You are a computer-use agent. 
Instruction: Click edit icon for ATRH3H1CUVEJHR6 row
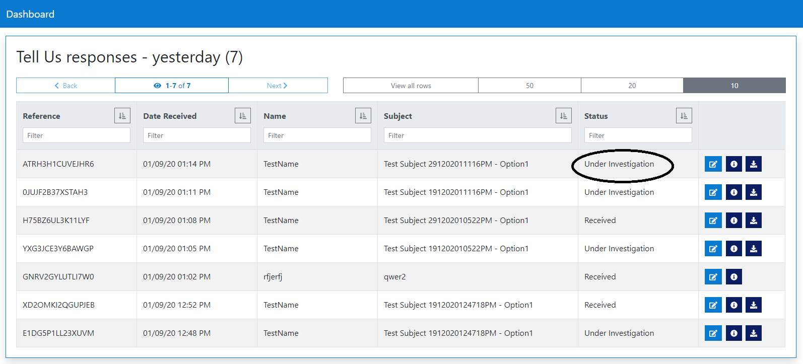pyautogui.click(x=713, y=164)
